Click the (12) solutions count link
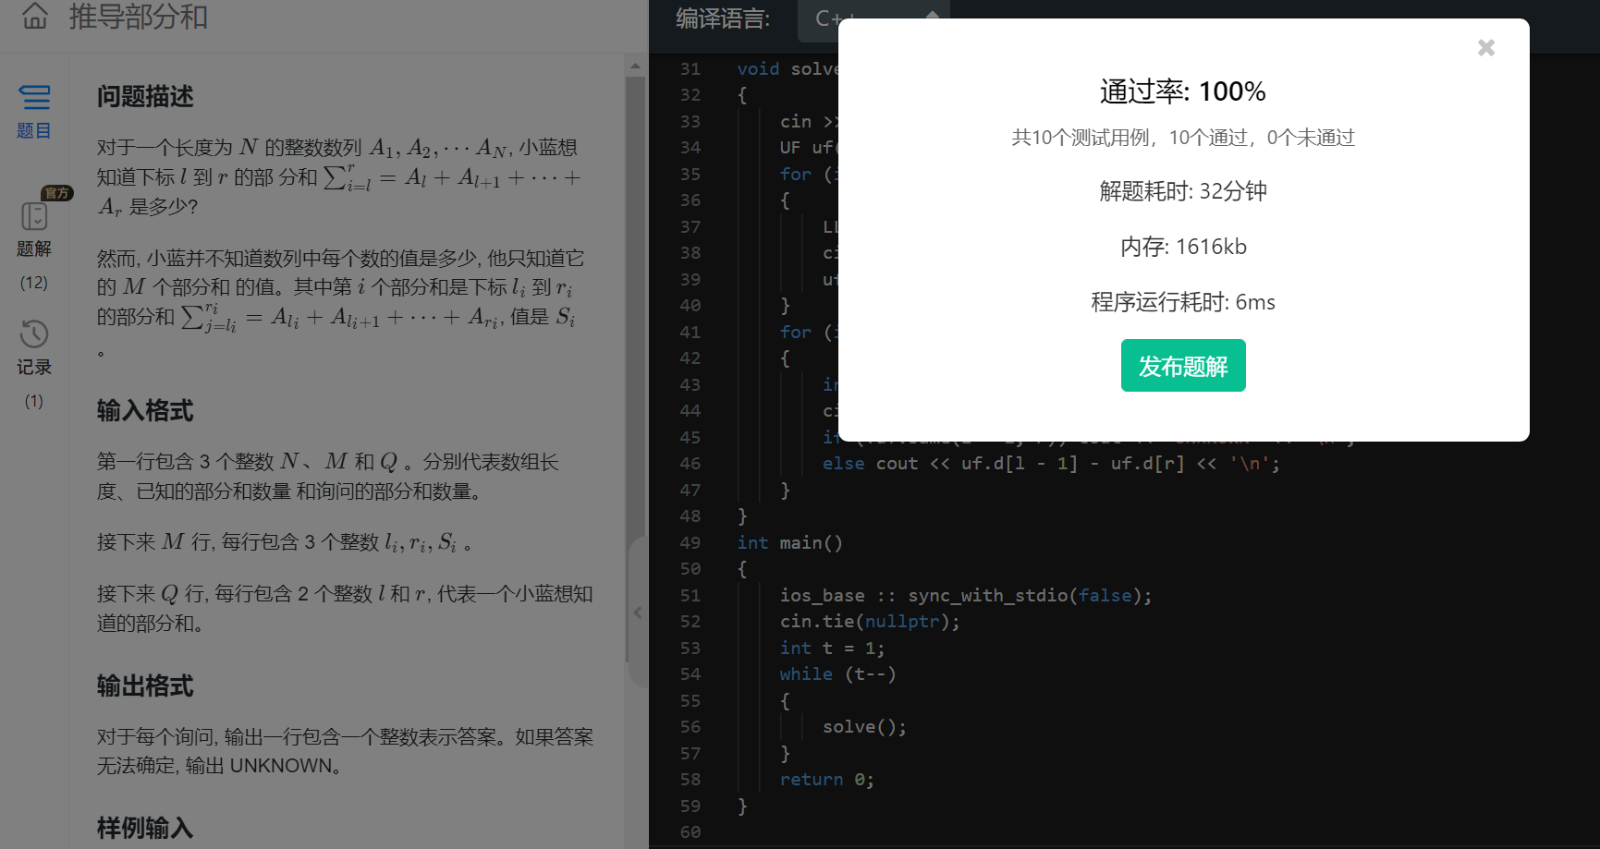This screenshot has width=1600, height=849. point(33,283)
